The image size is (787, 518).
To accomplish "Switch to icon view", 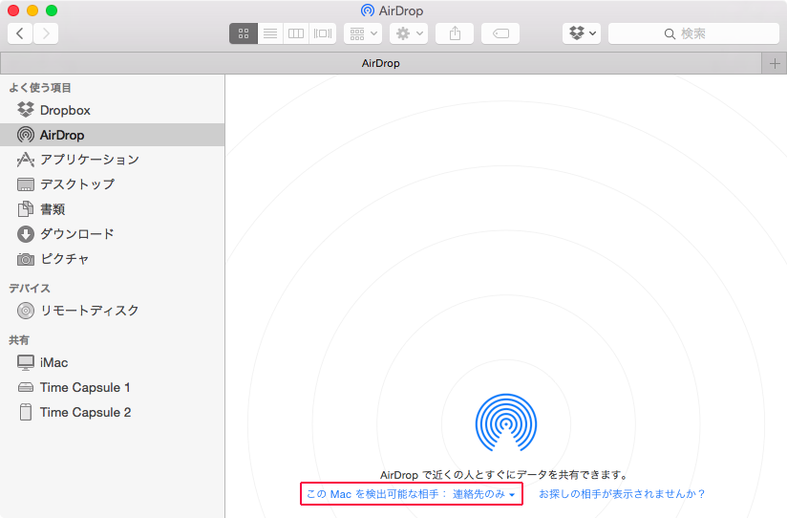I will point(244,33).
